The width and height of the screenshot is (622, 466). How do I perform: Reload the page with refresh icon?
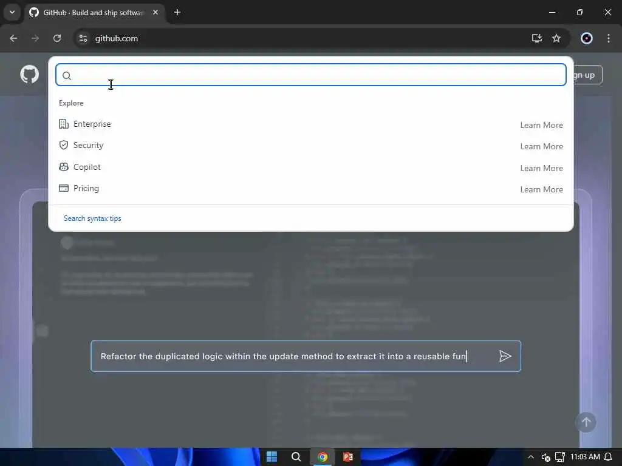click(x=57, y=38)
